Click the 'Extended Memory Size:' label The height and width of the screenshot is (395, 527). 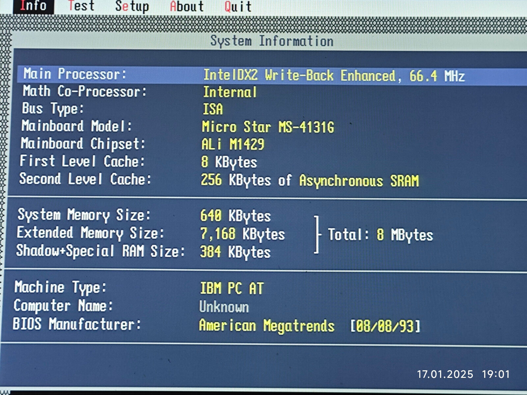coord(91,233)
